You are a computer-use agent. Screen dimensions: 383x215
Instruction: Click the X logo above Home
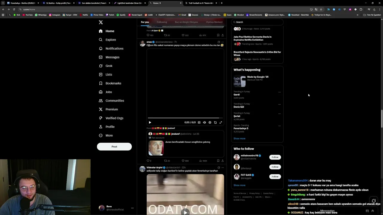pos(101,22)
